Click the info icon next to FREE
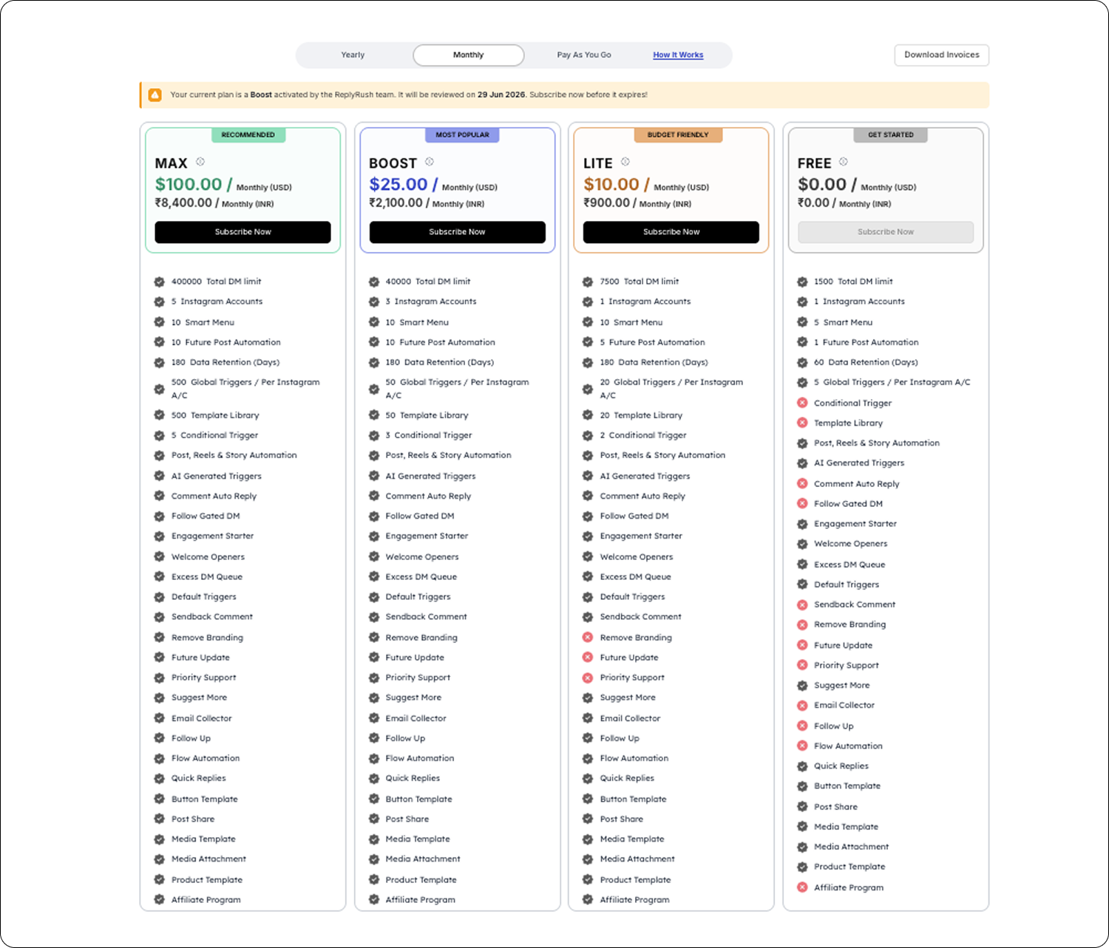This screenshot has width=1109, height=948. tap(844, 162)
